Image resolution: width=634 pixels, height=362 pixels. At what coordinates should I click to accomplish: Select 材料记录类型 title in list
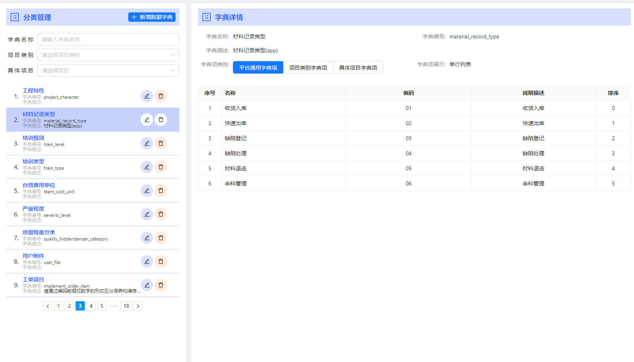coord(39,114)
